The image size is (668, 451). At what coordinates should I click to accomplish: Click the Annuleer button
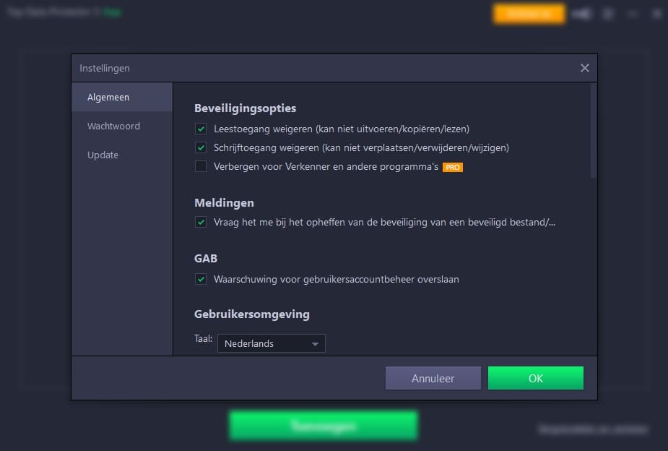[x=433, y=378]
